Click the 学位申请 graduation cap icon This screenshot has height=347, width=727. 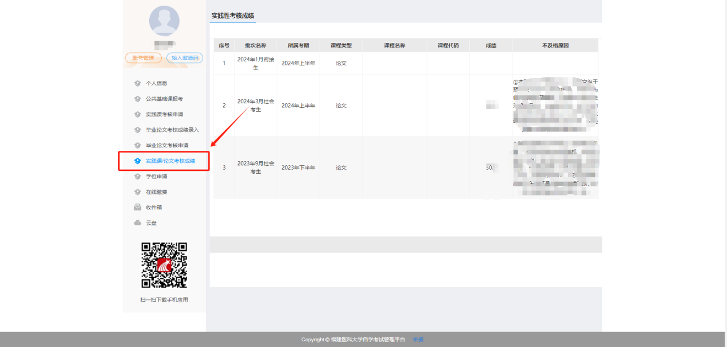click(x=137, y=177)
